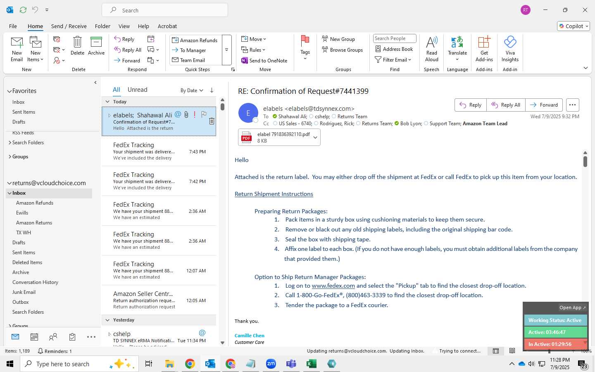Click the message list scrollbar down arrow
595x372 pixels.
click(222, 343)
